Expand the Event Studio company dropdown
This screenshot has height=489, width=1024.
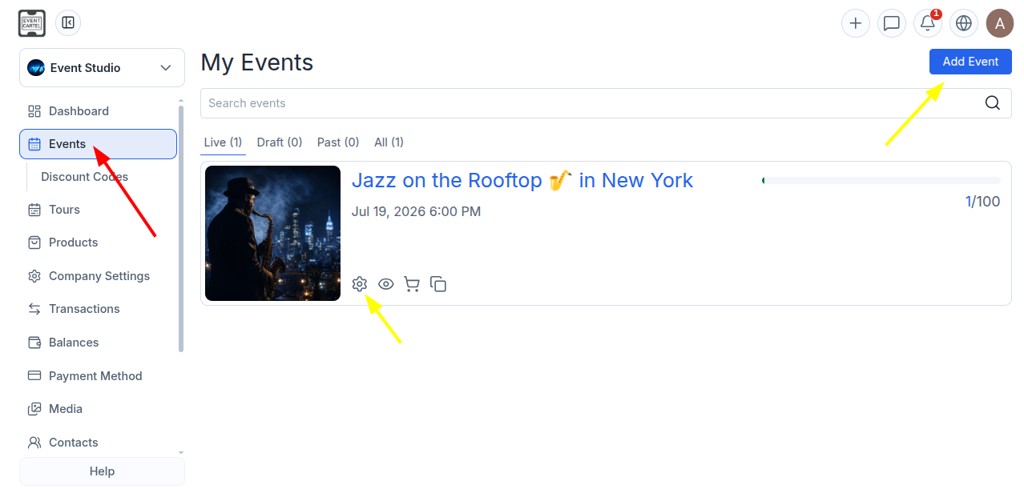click(x=102, y=68)
